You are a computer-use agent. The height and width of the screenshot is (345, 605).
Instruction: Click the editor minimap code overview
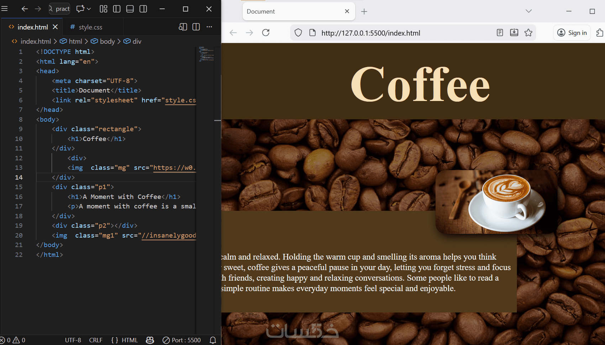206,54
